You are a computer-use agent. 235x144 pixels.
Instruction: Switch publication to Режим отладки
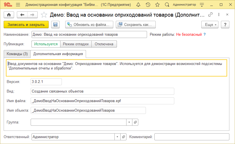tap(76, 44)
